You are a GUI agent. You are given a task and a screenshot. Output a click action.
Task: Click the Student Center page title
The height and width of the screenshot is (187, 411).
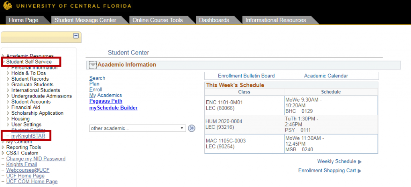tap(128, 53)
